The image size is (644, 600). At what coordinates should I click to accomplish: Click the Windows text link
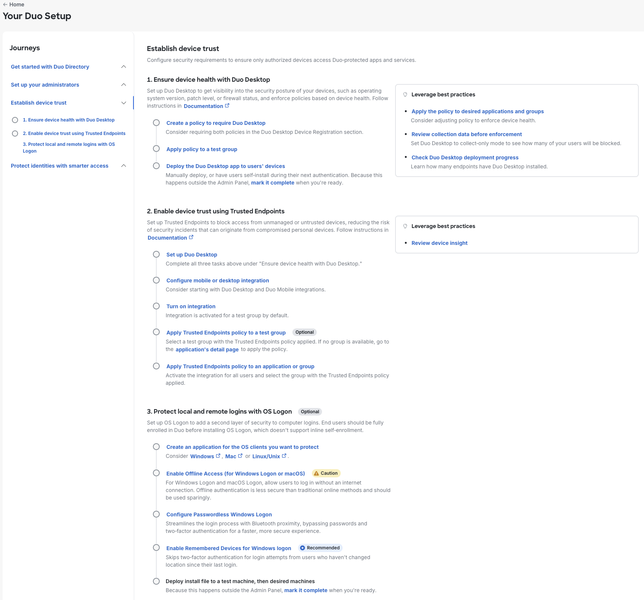tap(202, 456)
